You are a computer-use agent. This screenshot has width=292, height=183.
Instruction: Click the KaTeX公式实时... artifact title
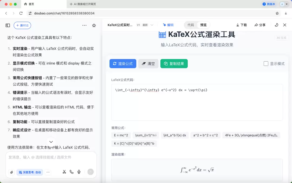coord(120,25)
